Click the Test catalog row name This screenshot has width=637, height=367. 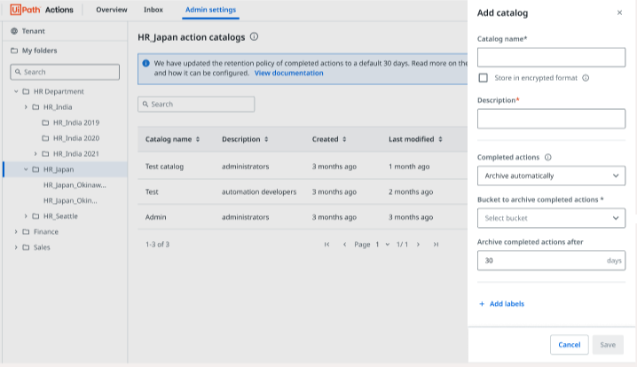click(x=164, y=167)
